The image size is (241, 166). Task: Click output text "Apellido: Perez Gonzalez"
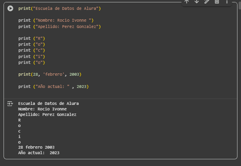(x=47, y=114)
